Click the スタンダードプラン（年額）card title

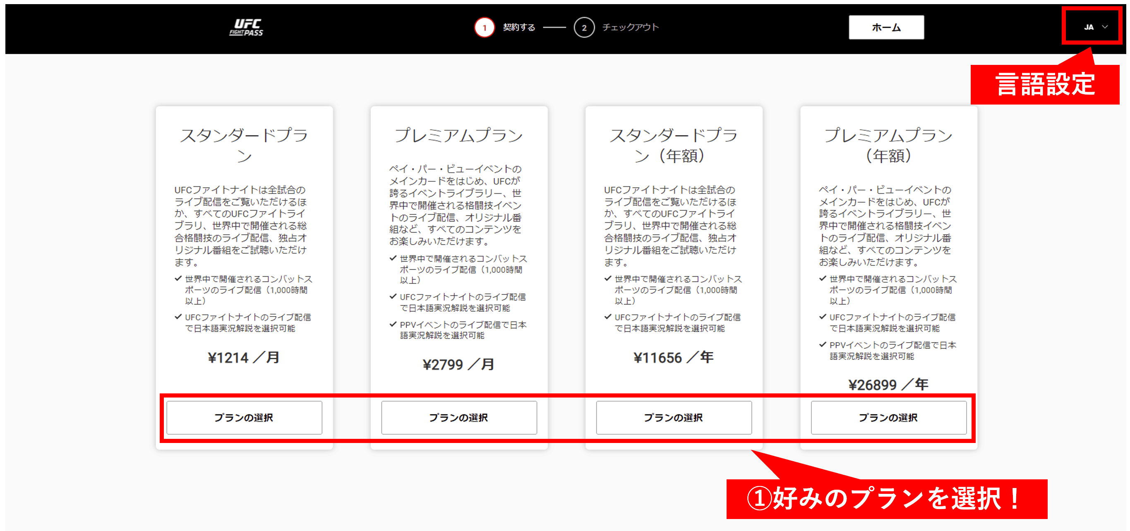tap(674, 145)
